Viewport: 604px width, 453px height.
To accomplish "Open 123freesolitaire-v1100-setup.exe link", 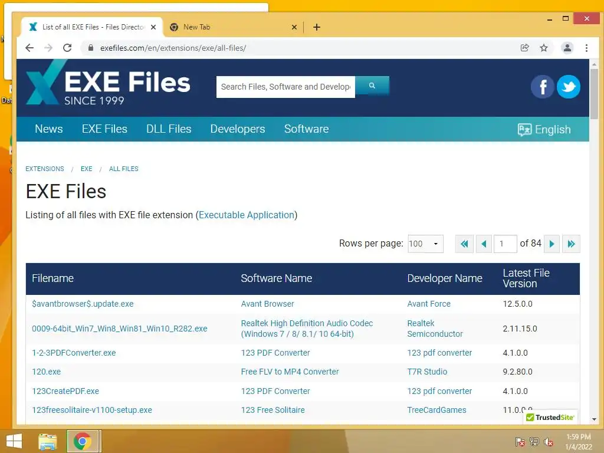I will click(x=92, y=410).
